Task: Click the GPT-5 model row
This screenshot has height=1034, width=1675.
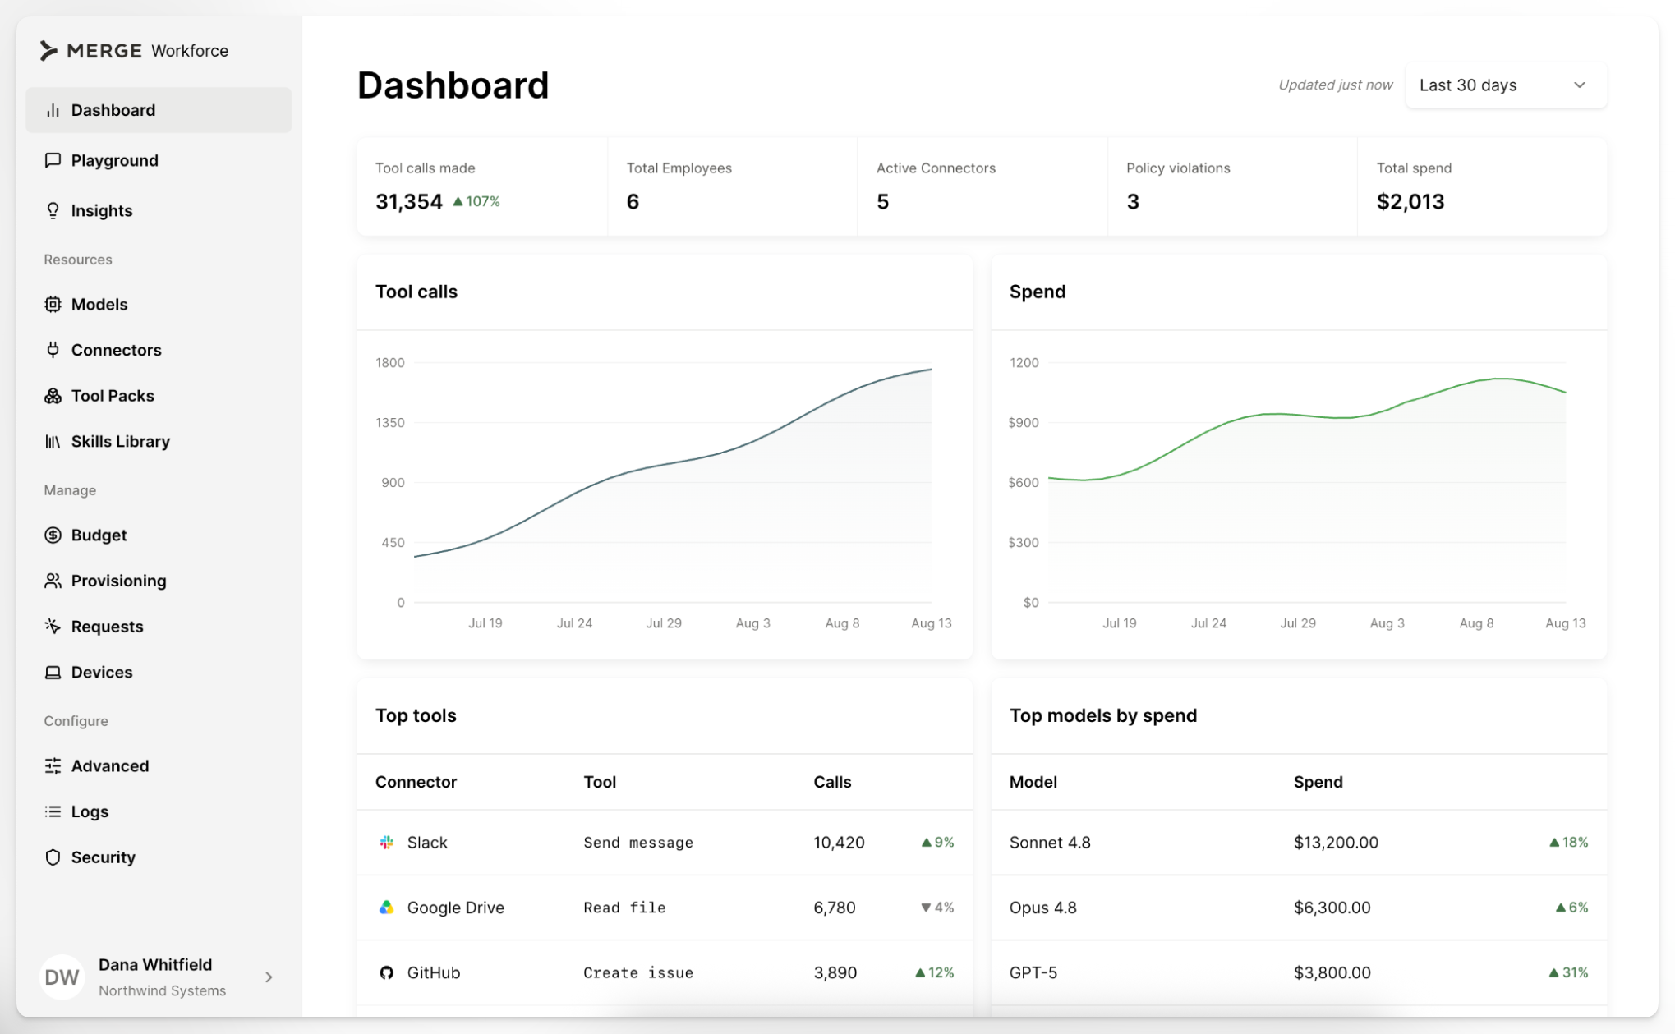Action: pos(1299,972)
